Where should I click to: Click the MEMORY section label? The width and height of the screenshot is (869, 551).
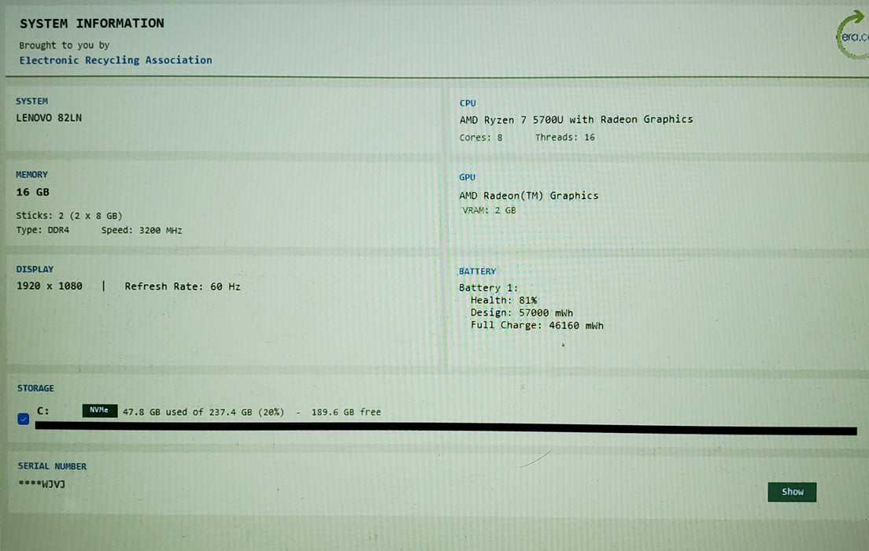pos(31,175)
